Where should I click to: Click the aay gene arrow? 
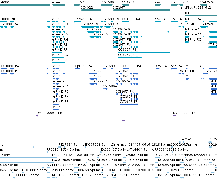pyautogui.click(x=158, y=5)
